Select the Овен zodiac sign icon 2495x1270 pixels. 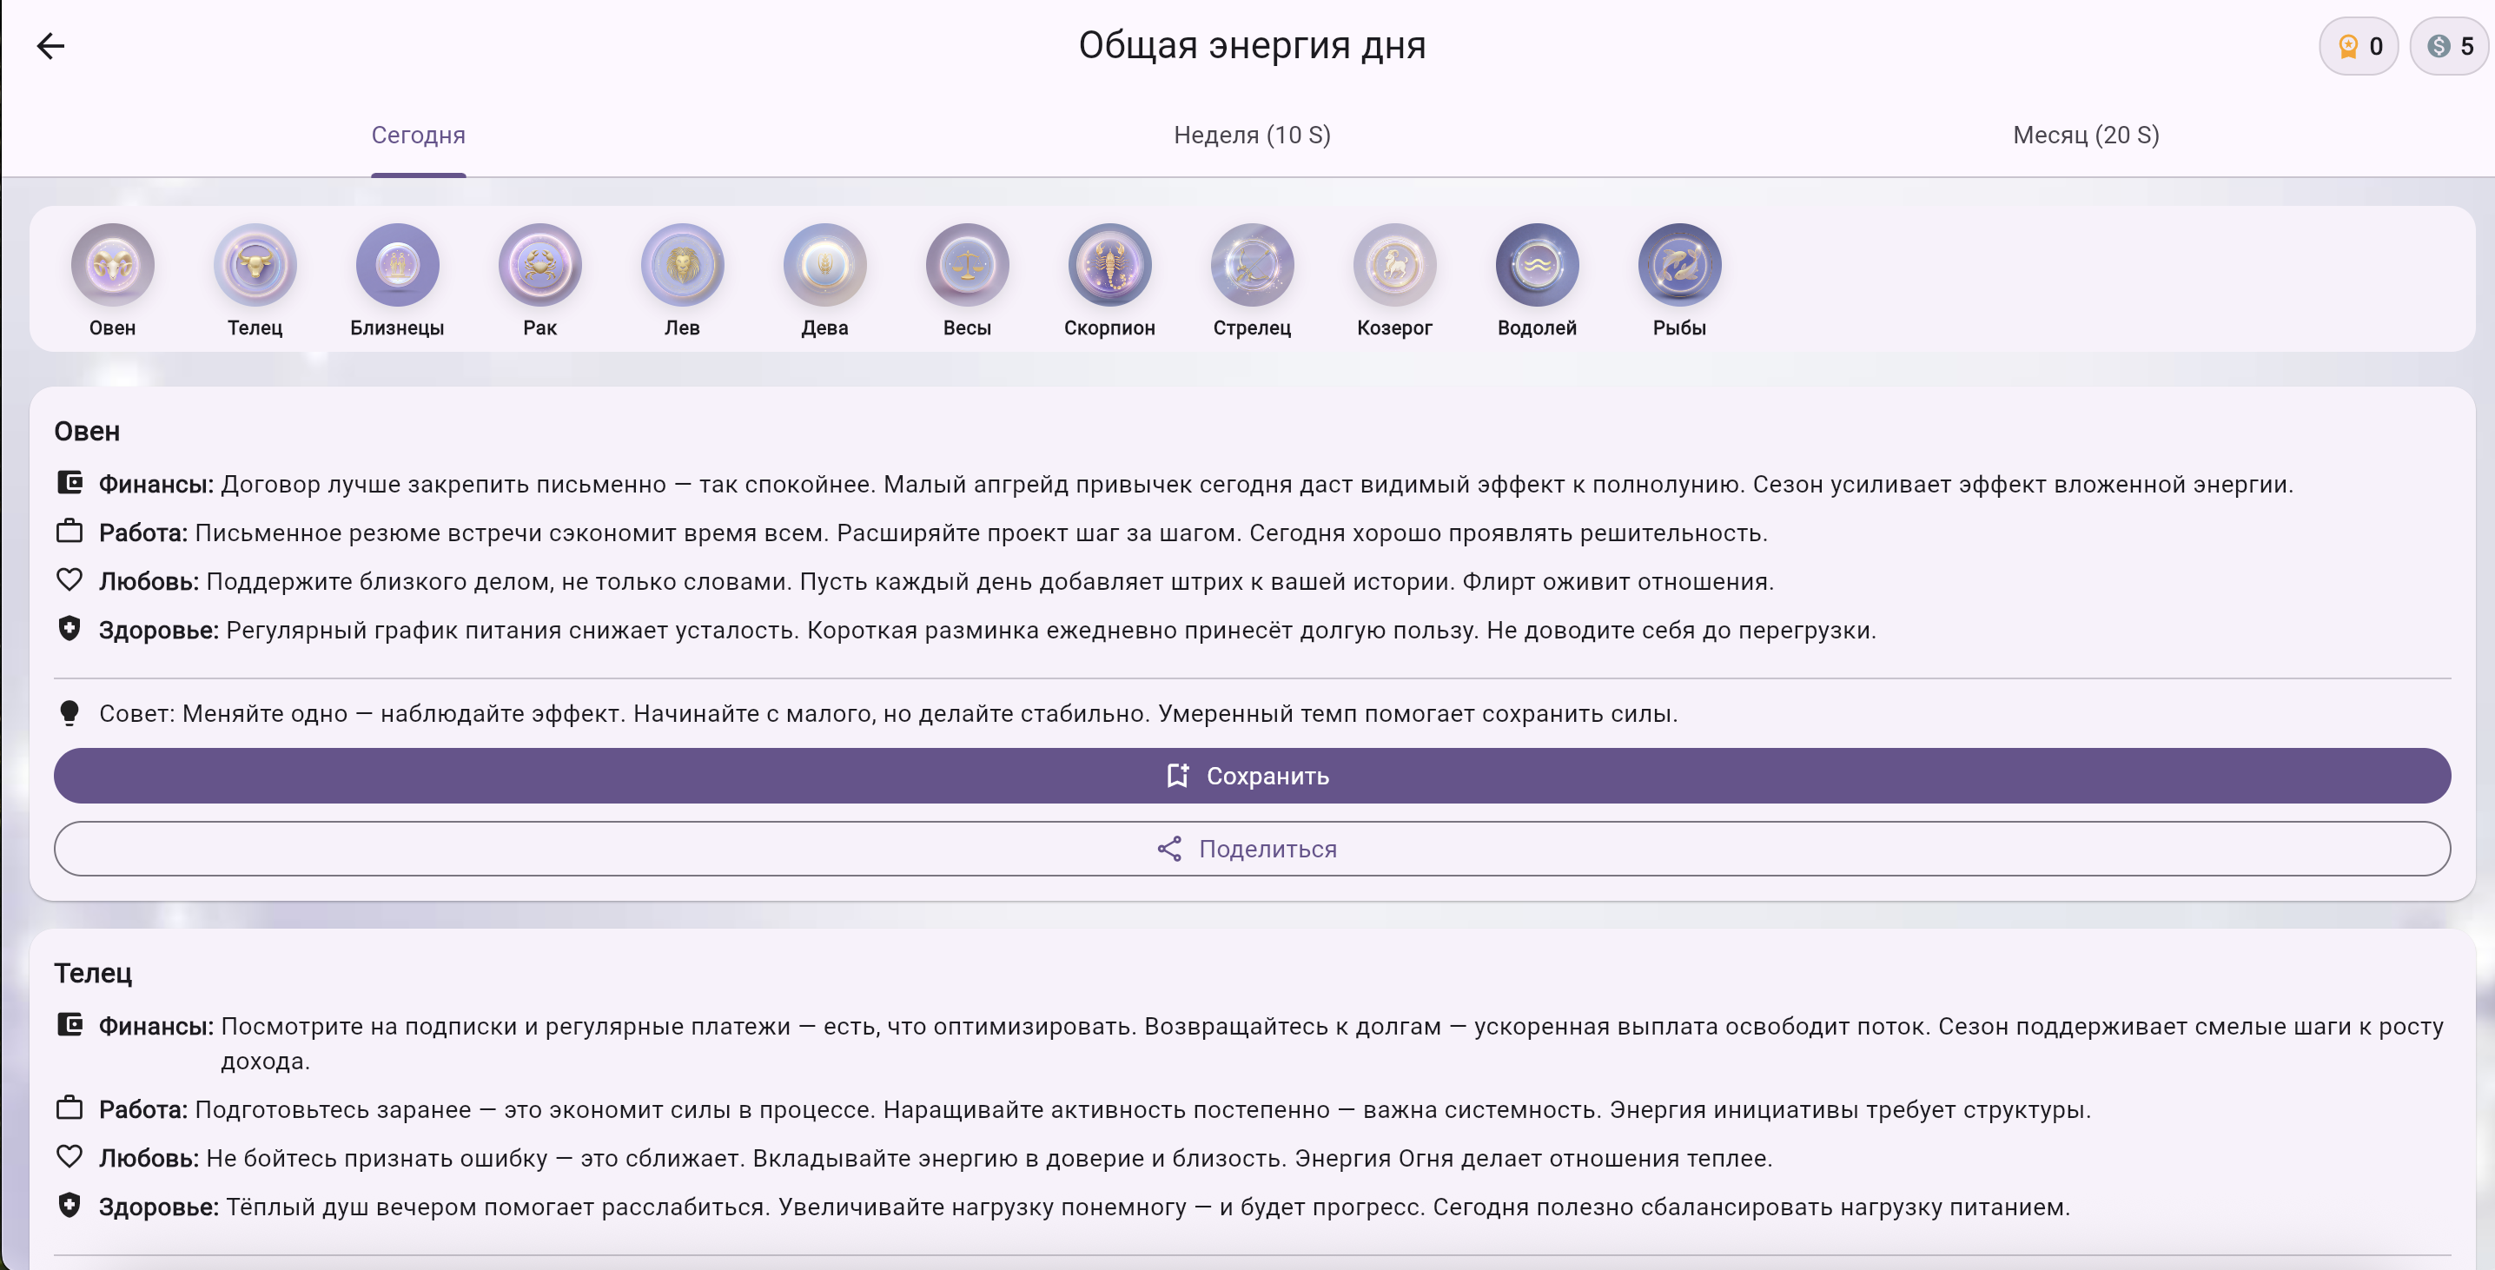112,264
